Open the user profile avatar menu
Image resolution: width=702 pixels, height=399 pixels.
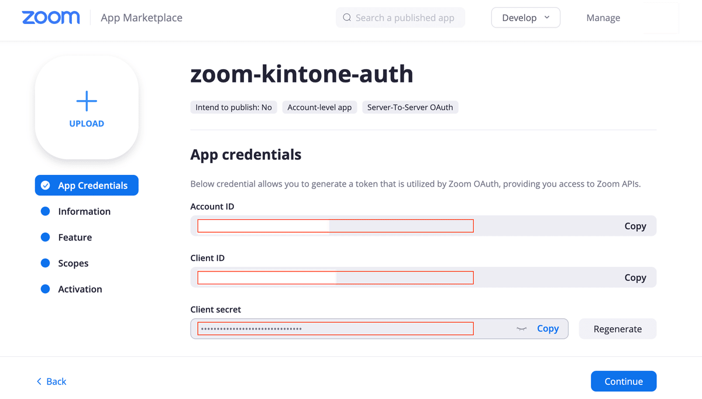[660, 18]
